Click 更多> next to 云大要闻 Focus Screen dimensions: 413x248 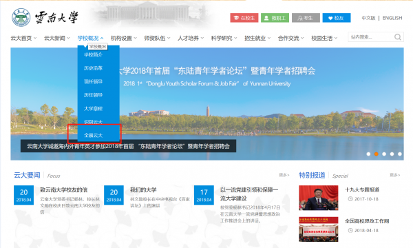coord(284,175)
